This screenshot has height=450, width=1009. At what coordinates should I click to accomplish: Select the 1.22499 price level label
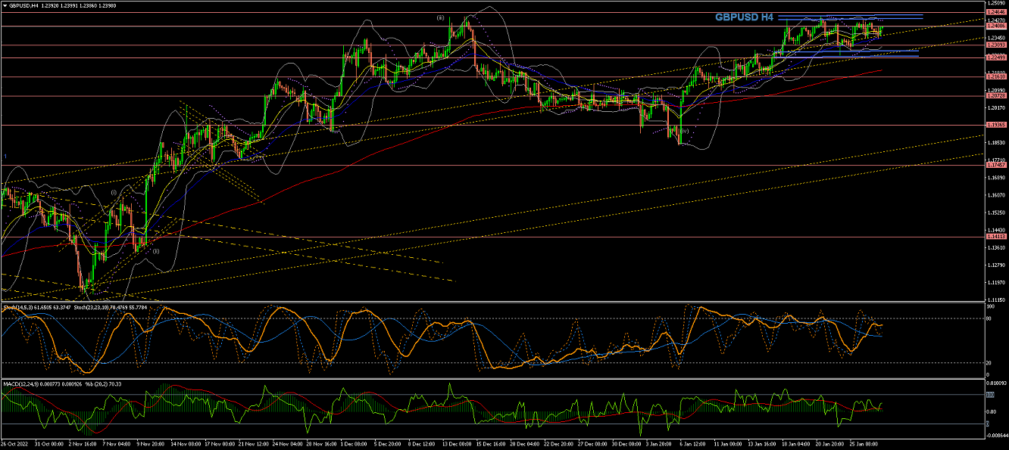click(x=995, y=57)
